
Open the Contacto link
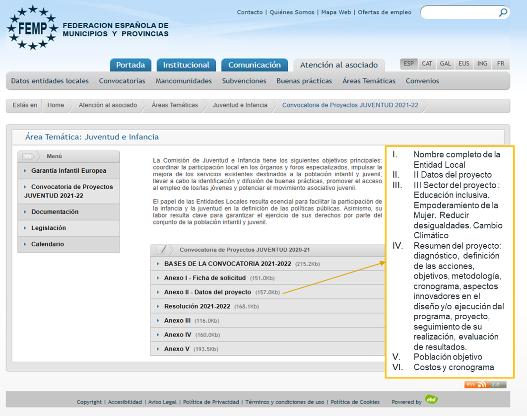point(250,12)
